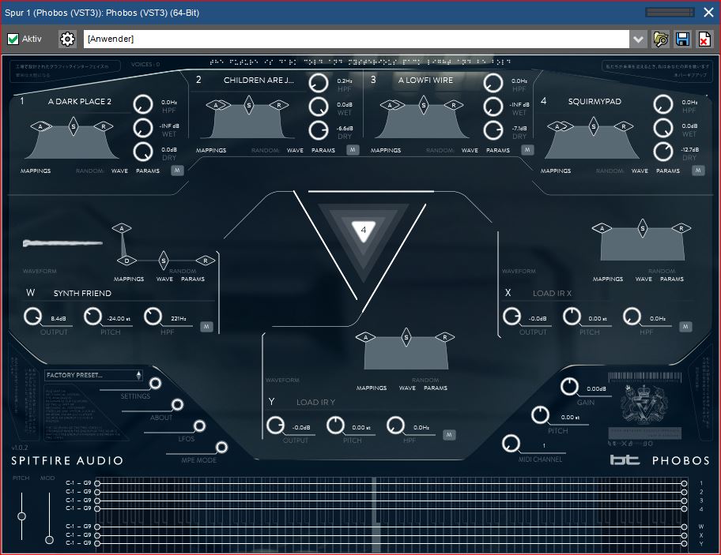Screen dimensions: 721x555
Task: Toggle the M mute button on source 2
Action: tap(353, 150)
